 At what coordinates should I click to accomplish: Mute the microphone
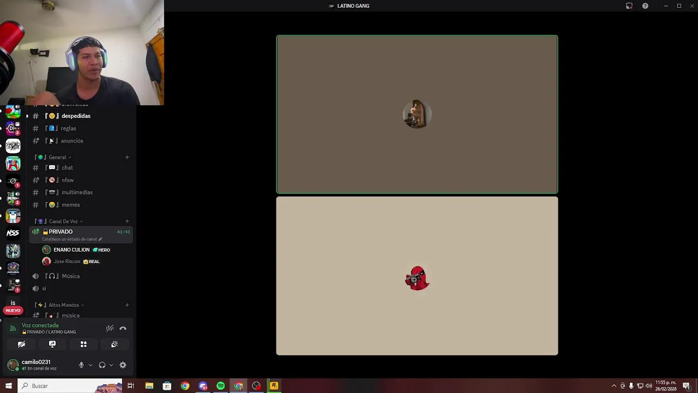pos(81,365)
